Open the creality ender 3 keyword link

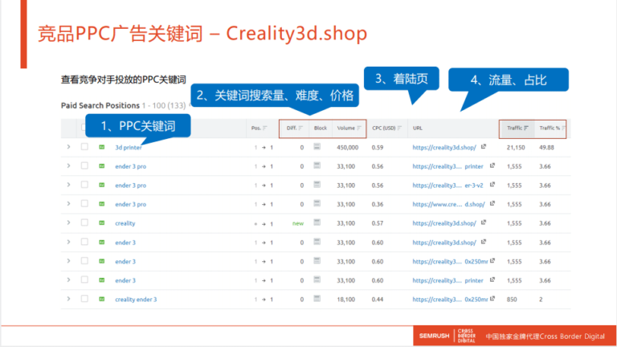[x=136, y=300]
